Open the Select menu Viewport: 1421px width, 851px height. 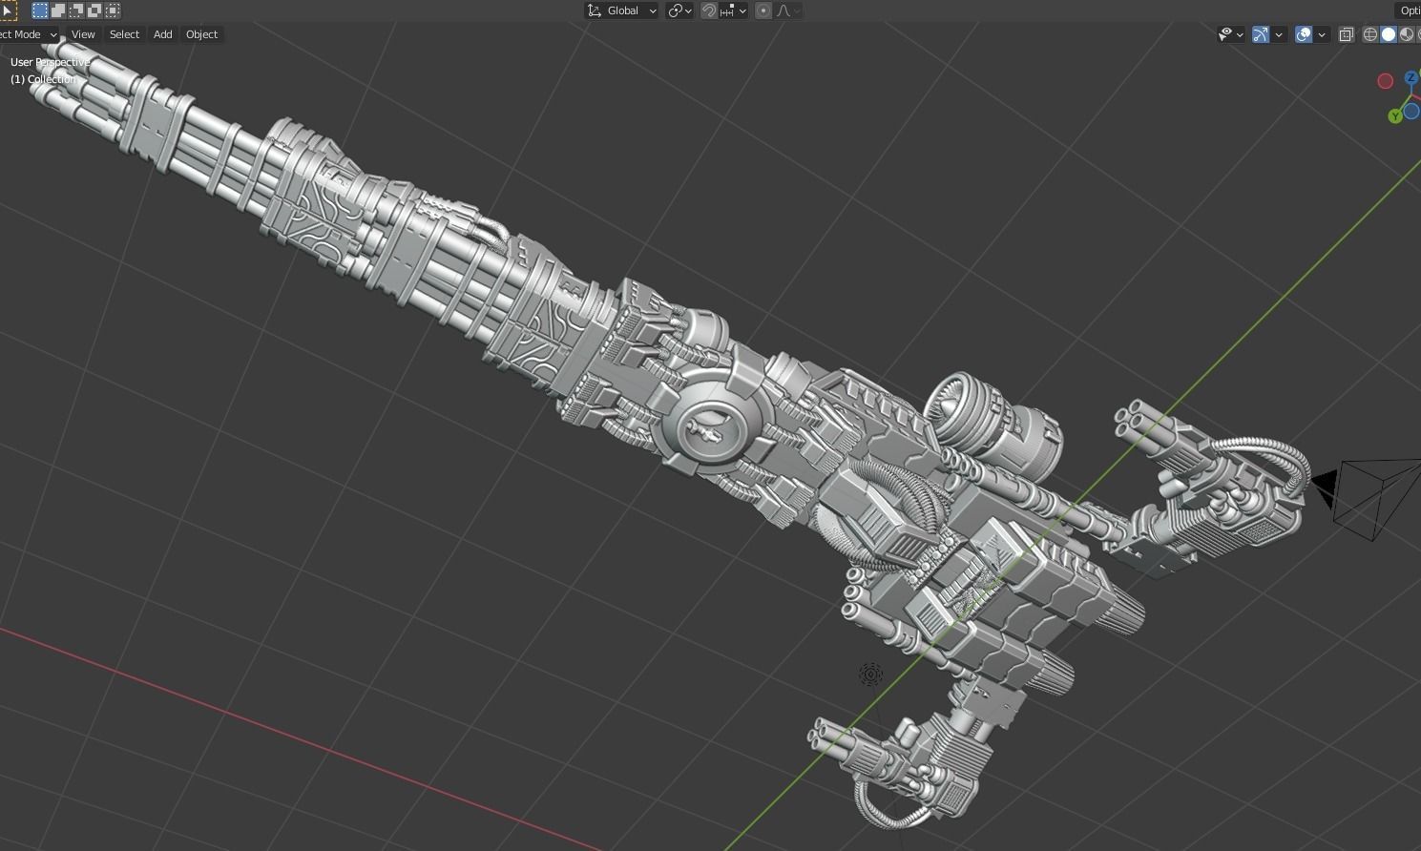(x=124, y=34)
